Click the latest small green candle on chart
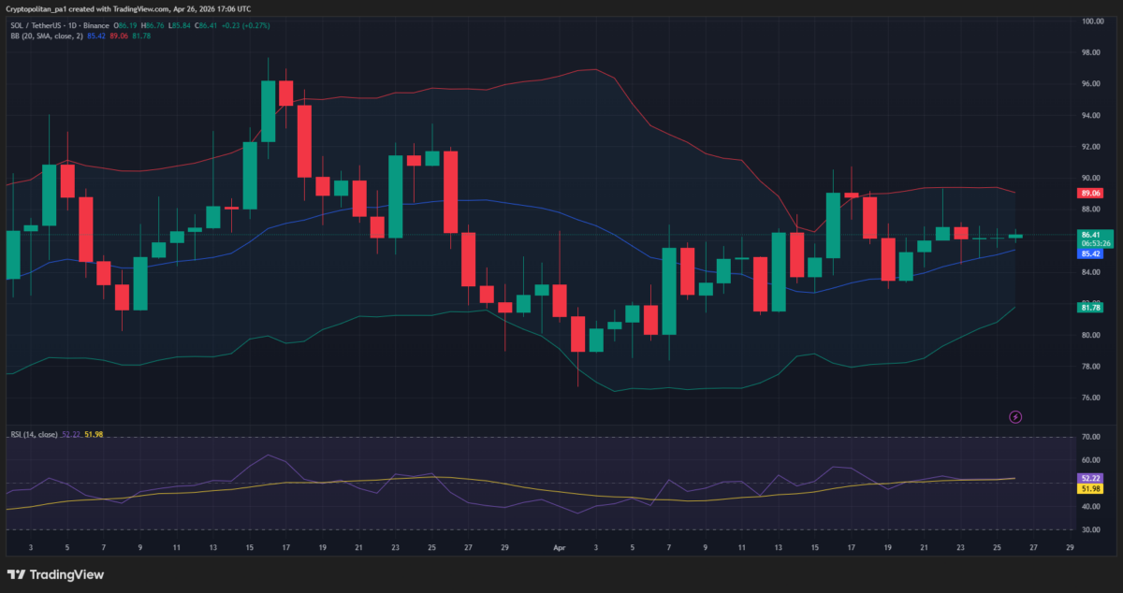This screenshot has height=593, width=1123. [1015, 236]
